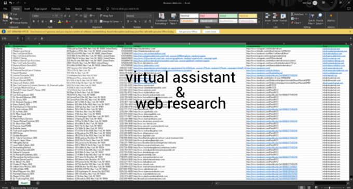Toggle Middle Align in Alignment group
Image resolution: width=353 pixels, height=189 pixels.
(80, 16)
